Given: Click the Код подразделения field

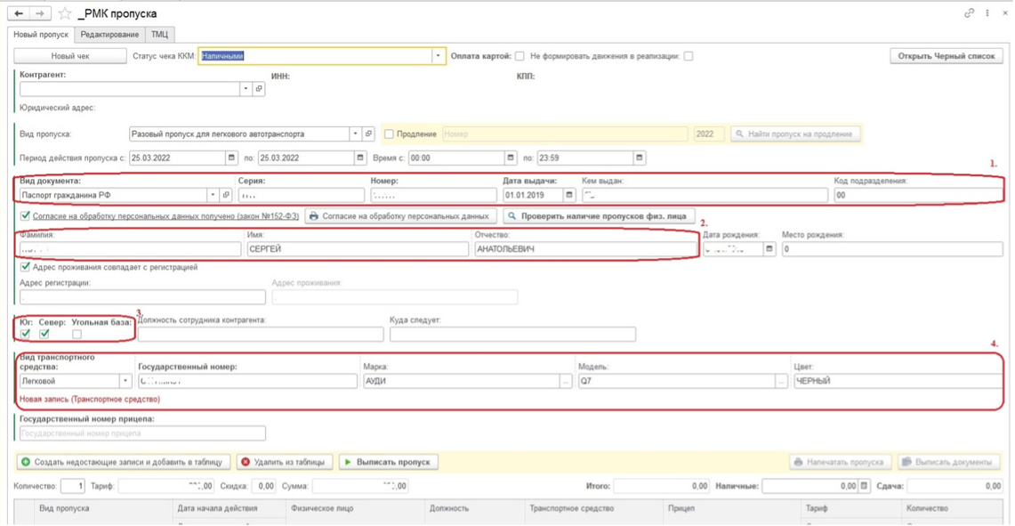Looking at the screenshot, I should pyautogui.click(x=919, y=194).
